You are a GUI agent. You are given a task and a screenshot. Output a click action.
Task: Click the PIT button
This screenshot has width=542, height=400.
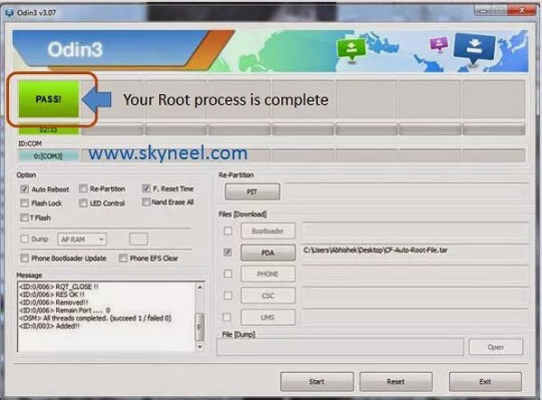click(252, 191)
